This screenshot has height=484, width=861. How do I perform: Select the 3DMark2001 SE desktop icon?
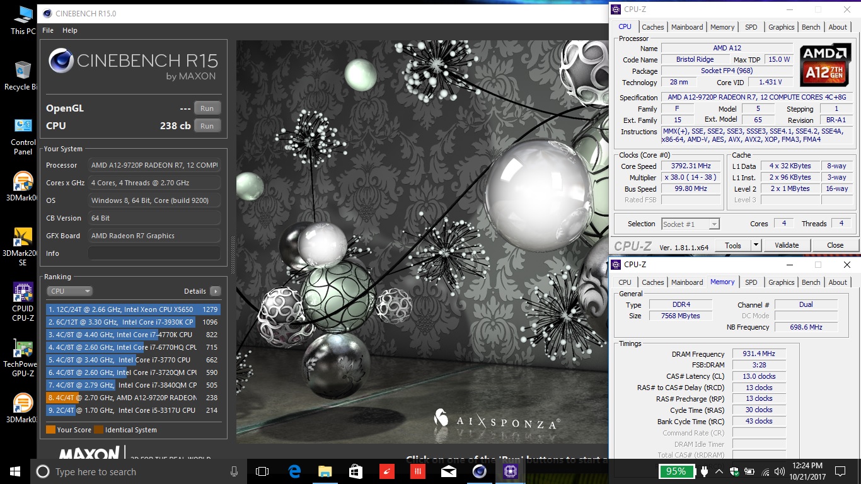(x=23, y=246)
